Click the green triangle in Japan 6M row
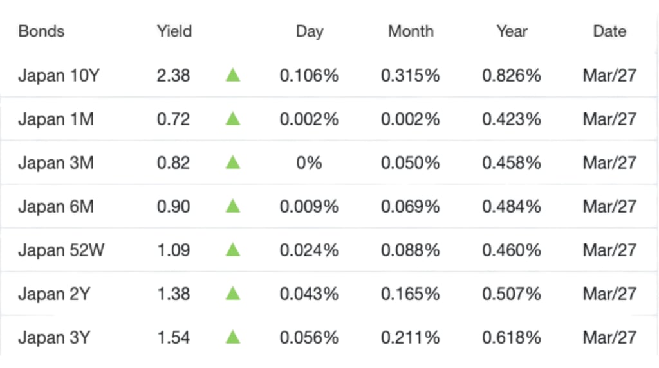This screenshot has width=659, height=368. coord(233,207)
